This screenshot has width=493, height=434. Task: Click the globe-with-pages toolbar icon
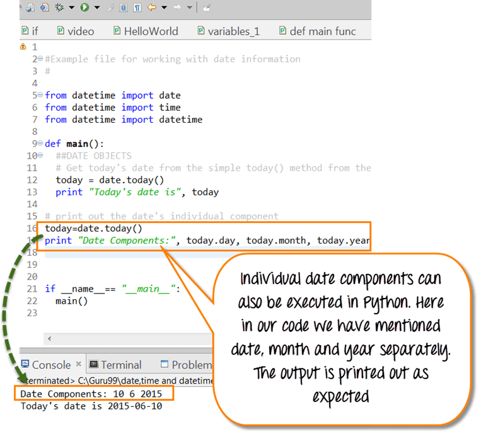point(30,8)
